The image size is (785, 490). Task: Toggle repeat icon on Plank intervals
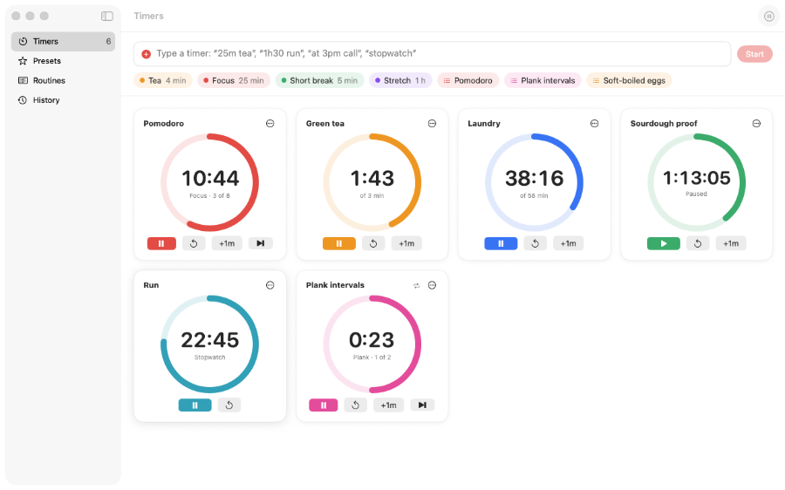416,286
